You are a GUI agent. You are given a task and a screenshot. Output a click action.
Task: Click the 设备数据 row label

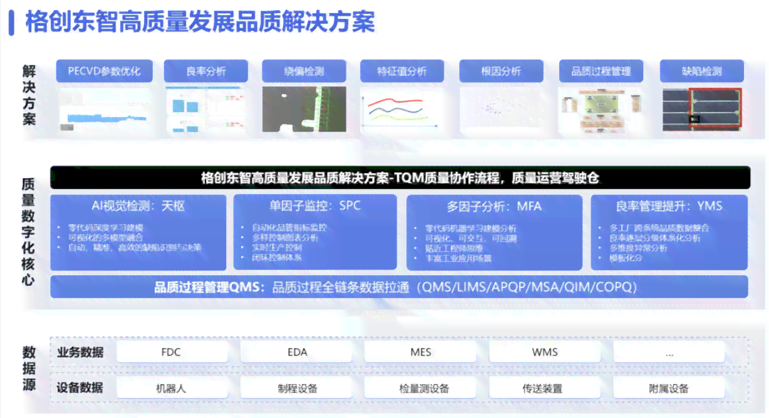tap(80, 388)
